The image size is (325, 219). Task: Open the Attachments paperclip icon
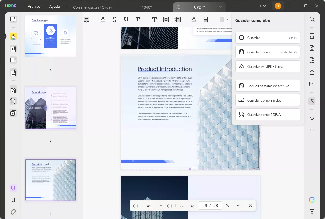pos(13,212)
